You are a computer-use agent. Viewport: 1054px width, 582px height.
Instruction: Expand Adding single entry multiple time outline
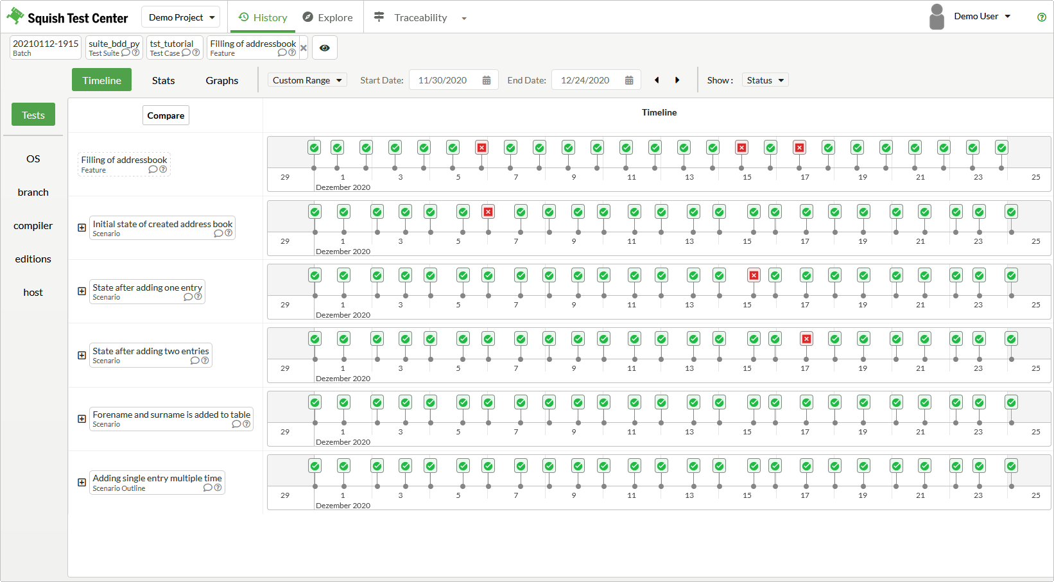(82, 483)
